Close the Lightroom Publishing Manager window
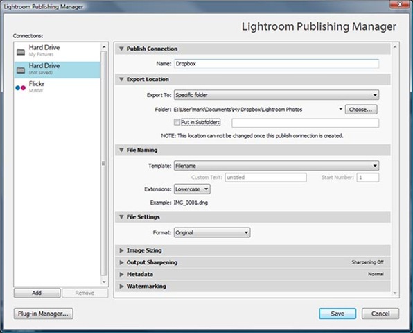 399,4
